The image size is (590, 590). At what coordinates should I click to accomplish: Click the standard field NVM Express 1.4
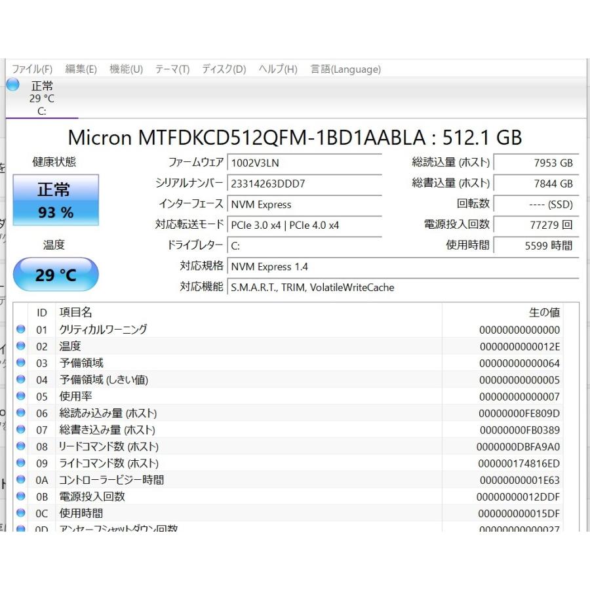(403, 266)
